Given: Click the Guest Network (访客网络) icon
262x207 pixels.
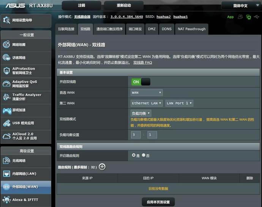Looking at the screenshot, I should pos(6,58).
